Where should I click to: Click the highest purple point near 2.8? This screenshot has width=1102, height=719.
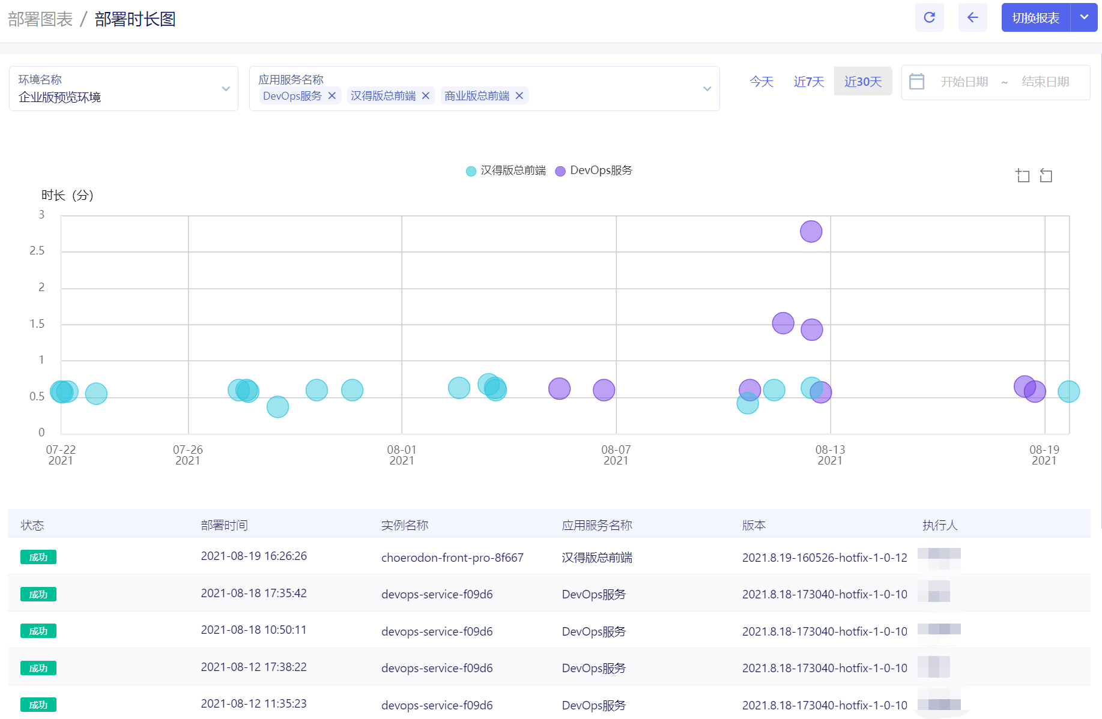[x=811, y=231]
